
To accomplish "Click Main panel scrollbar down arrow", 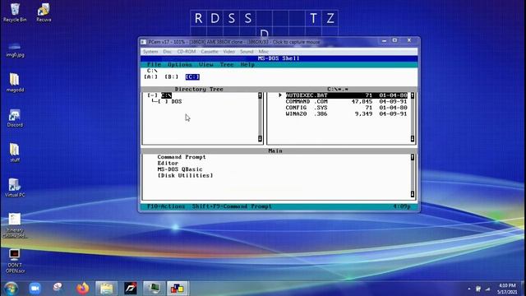I will coord(413,194).
